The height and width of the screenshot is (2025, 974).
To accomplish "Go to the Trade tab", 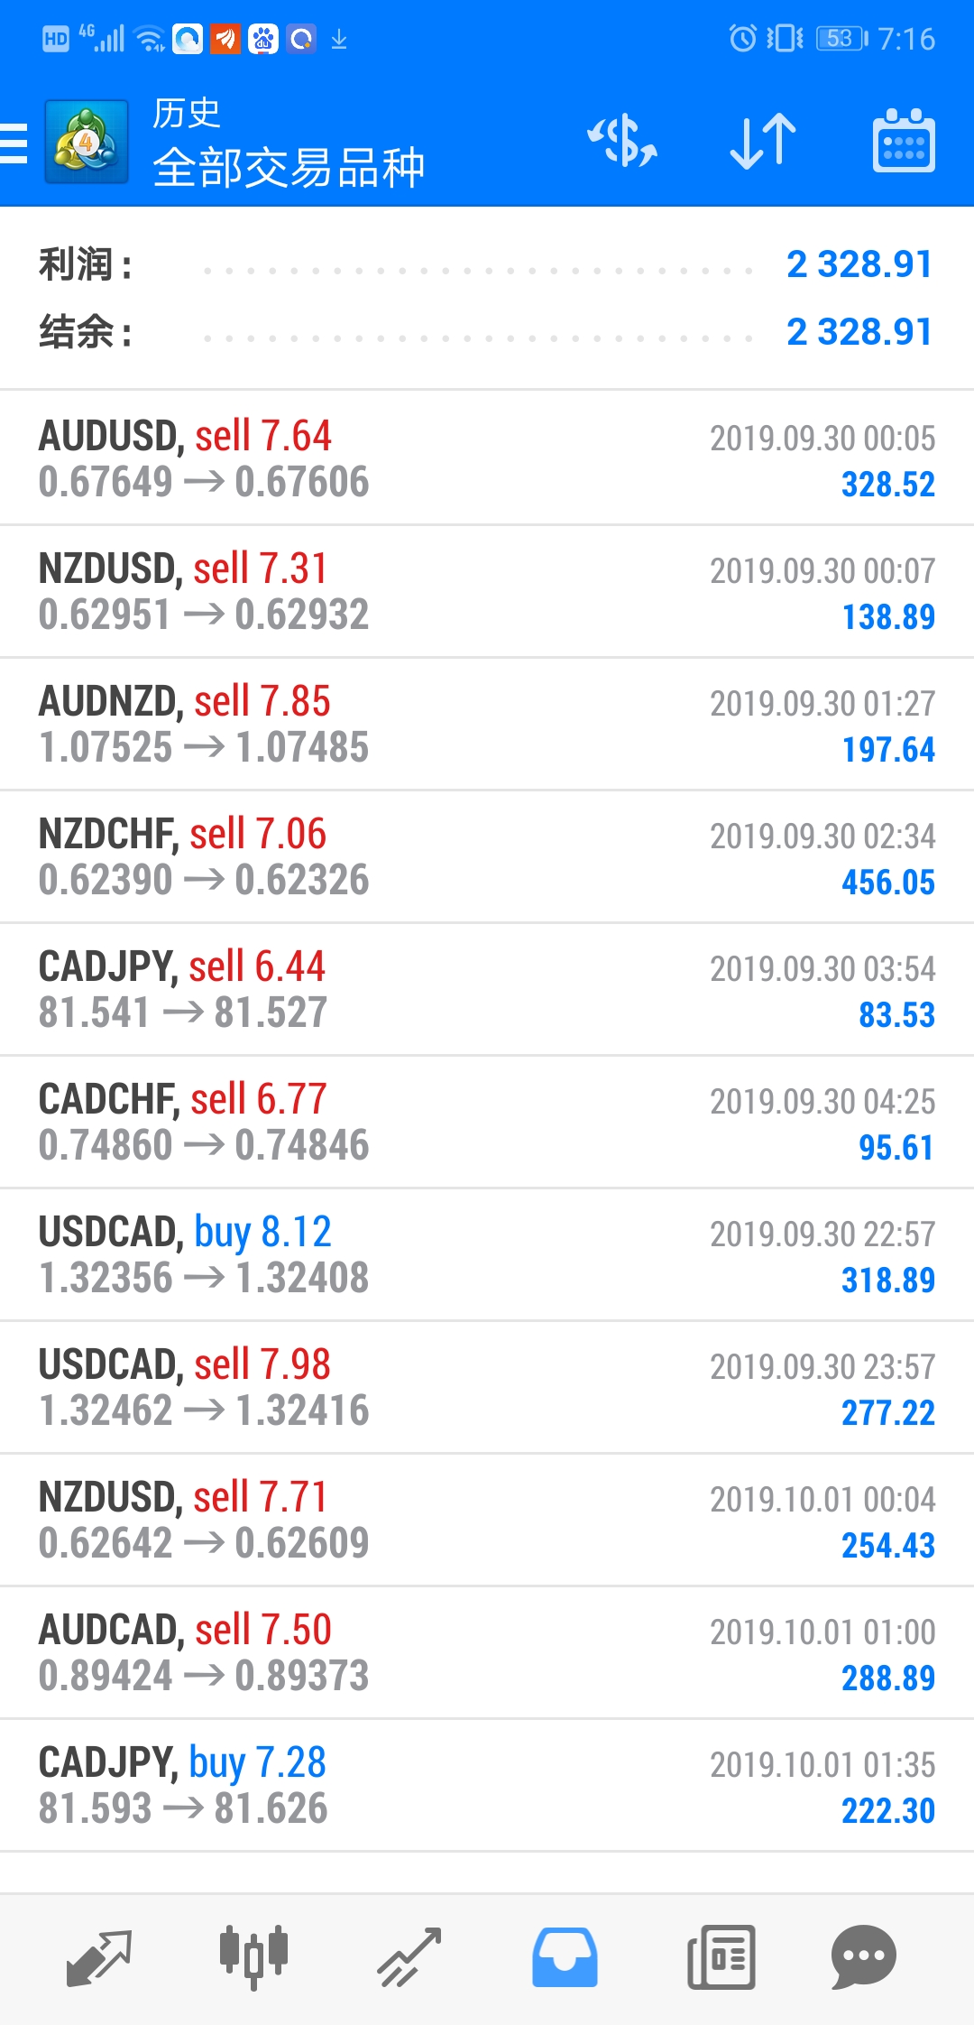I will pos(409,1956).
